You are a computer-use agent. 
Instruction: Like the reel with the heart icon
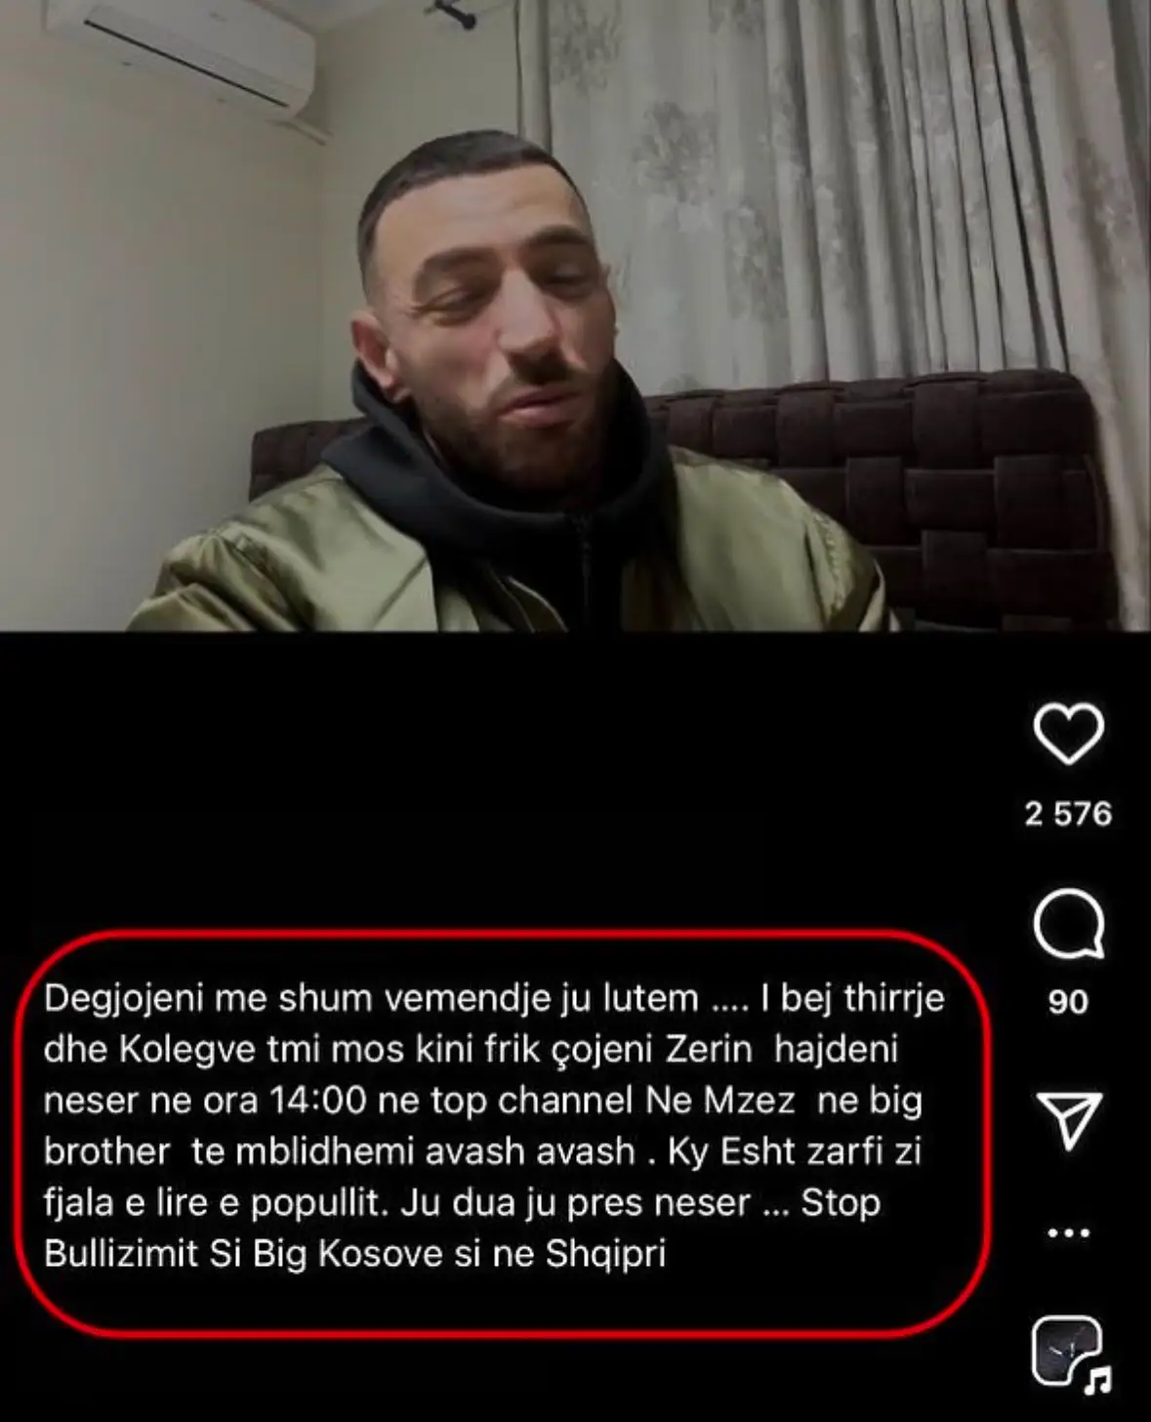(1068, 732)
